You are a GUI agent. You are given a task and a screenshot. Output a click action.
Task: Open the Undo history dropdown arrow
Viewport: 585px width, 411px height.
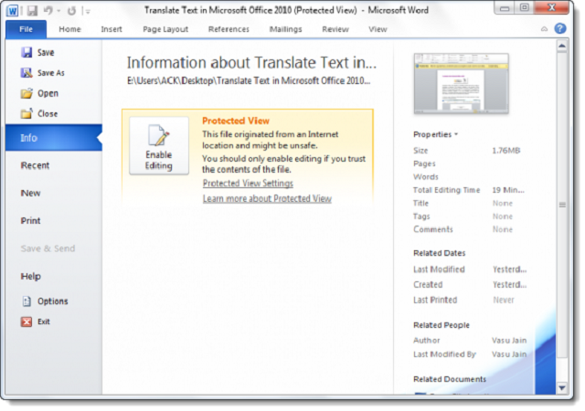coord(58,11)
